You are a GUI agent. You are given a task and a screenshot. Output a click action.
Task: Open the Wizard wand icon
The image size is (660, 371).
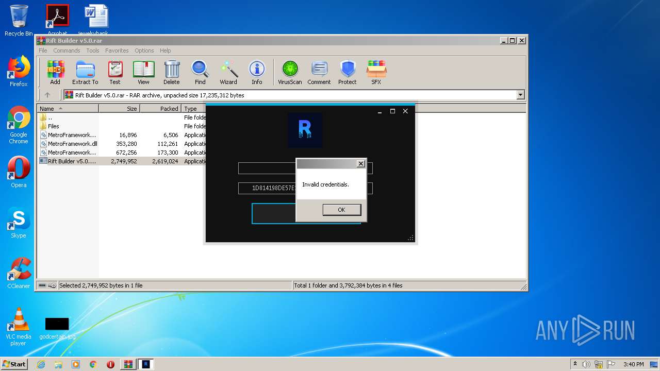228,73
